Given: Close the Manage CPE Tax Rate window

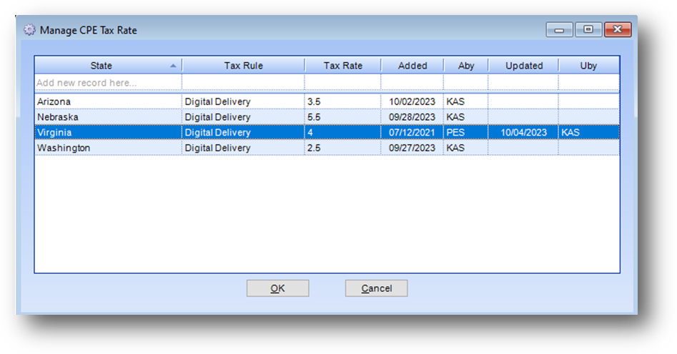Looking at the screenshot, I should (618, 30).
